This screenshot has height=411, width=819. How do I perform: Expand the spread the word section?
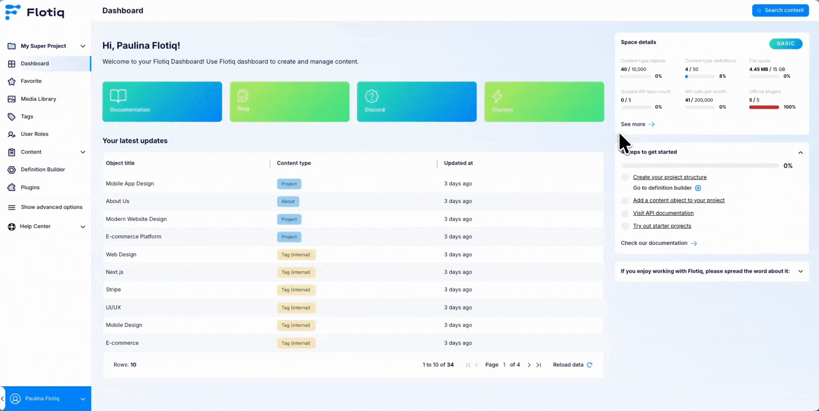[800, 271]
